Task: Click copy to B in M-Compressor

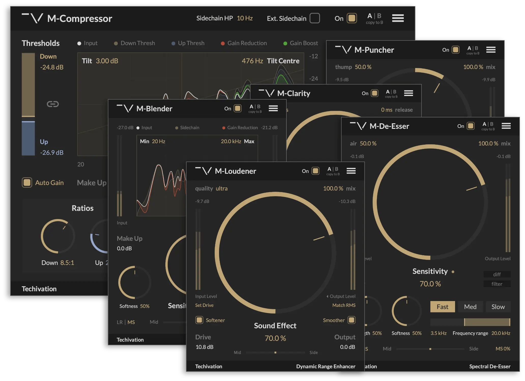Action: pos(374,22)
